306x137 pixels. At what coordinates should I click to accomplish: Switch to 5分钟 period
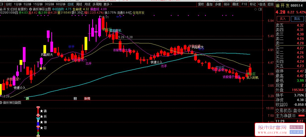[27, 4]
